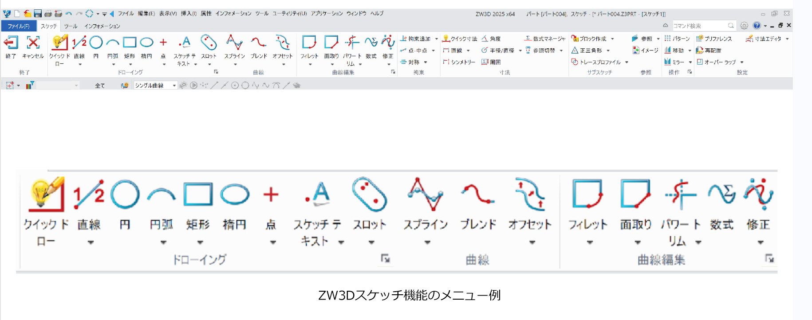Screen dimensions: 812x320
Task: Switch to ツール ribbon tab
Action: [x=71, y=26]
